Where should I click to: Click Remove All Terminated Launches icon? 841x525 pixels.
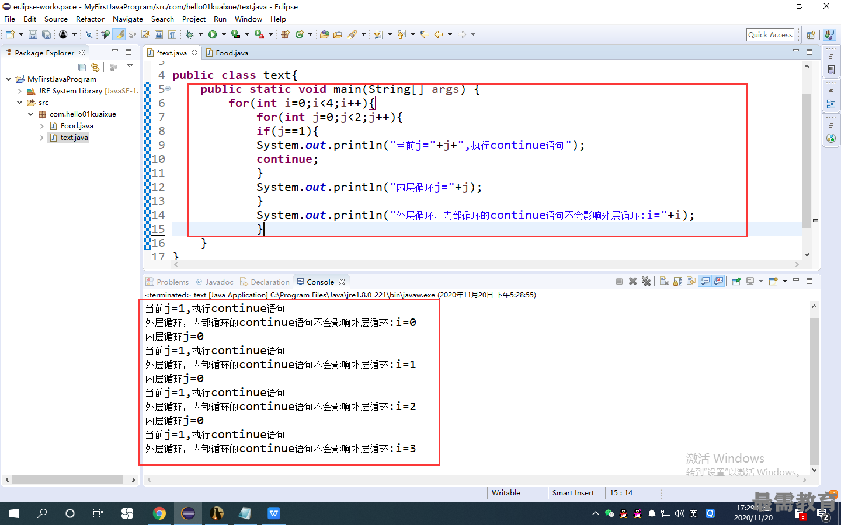pos(646,281)
